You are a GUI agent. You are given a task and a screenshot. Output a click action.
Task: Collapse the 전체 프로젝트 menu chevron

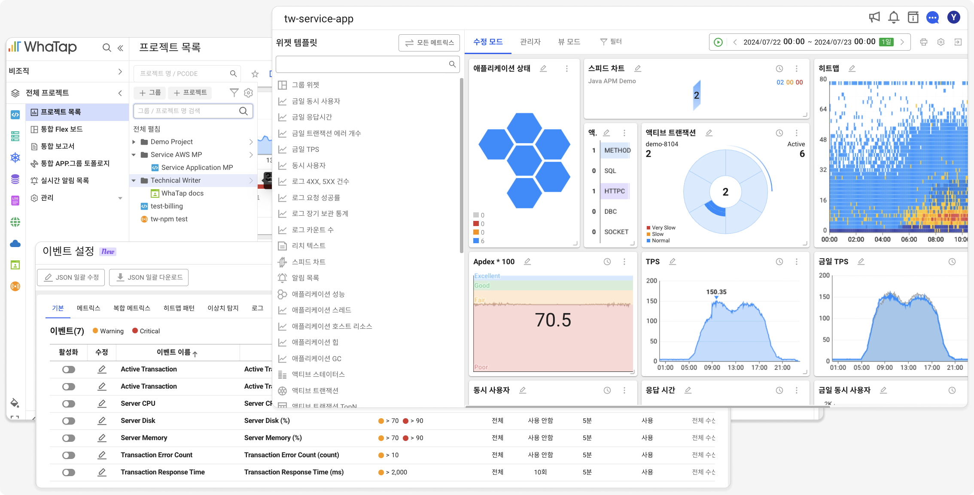click(120, 93)
